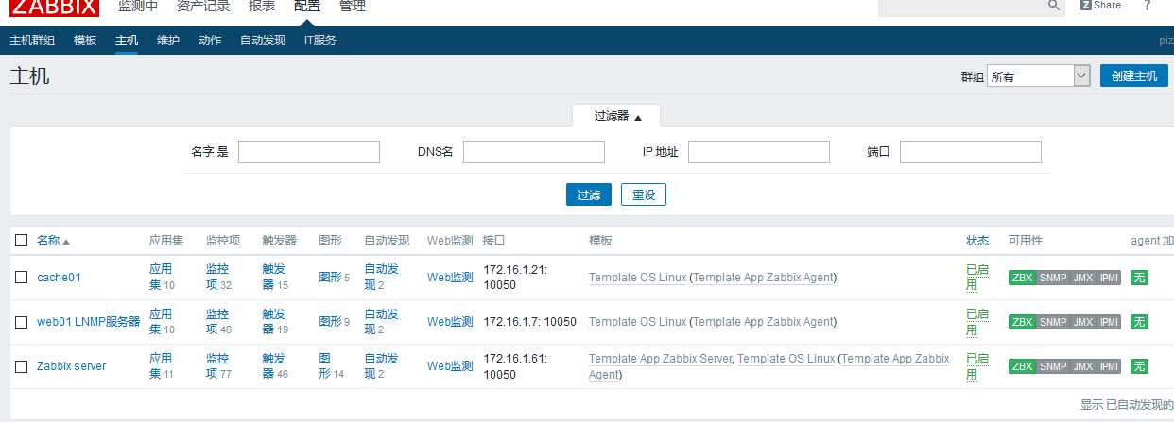The height and width of the screenshot is (422, 1174).
Task: Go to 维护 submenu
Action: [168, 41]
